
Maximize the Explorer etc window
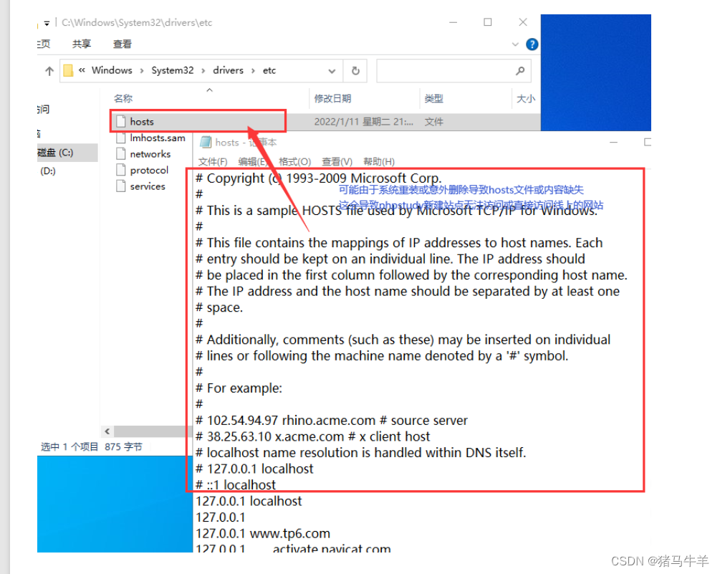coord(488,22)
